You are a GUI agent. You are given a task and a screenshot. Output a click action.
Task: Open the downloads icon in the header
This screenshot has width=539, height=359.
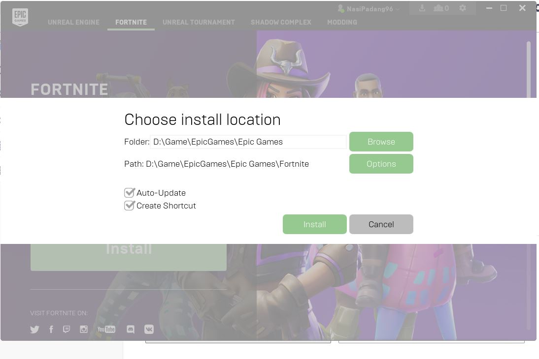click(422, 8)
